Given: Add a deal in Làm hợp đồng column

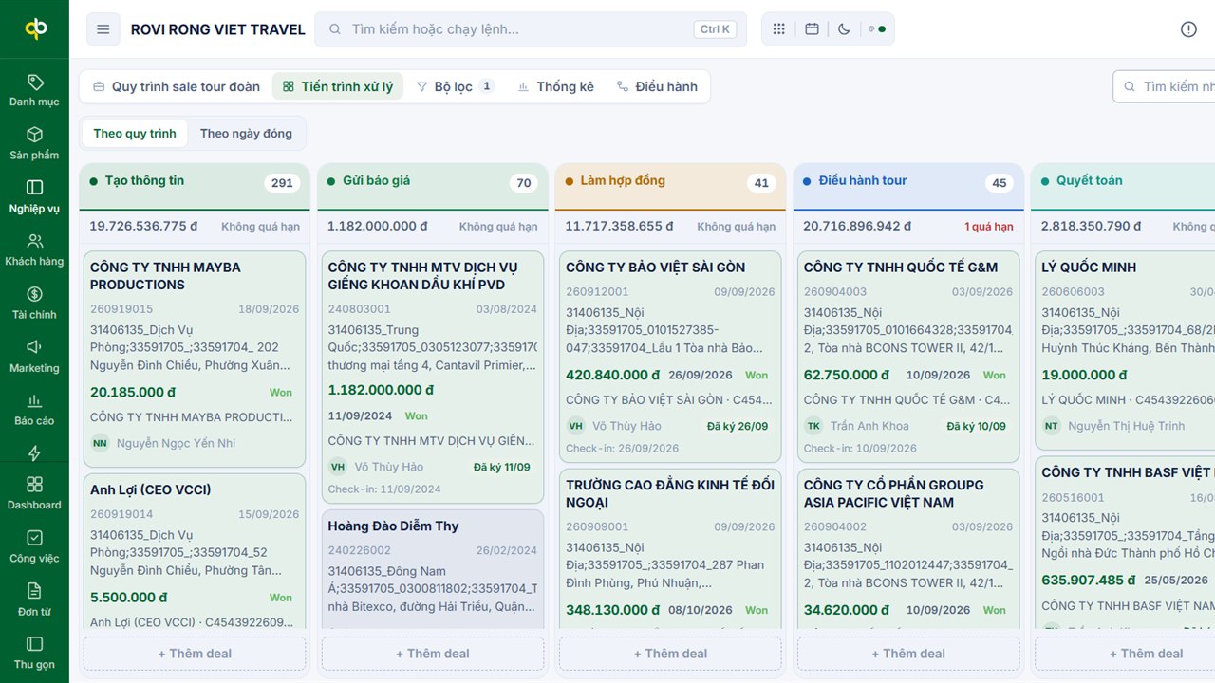Looking at the screenshot, I should (x=670, y=654).
